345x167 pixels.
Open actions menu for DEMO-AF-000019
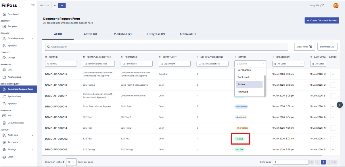coord(333,74)
